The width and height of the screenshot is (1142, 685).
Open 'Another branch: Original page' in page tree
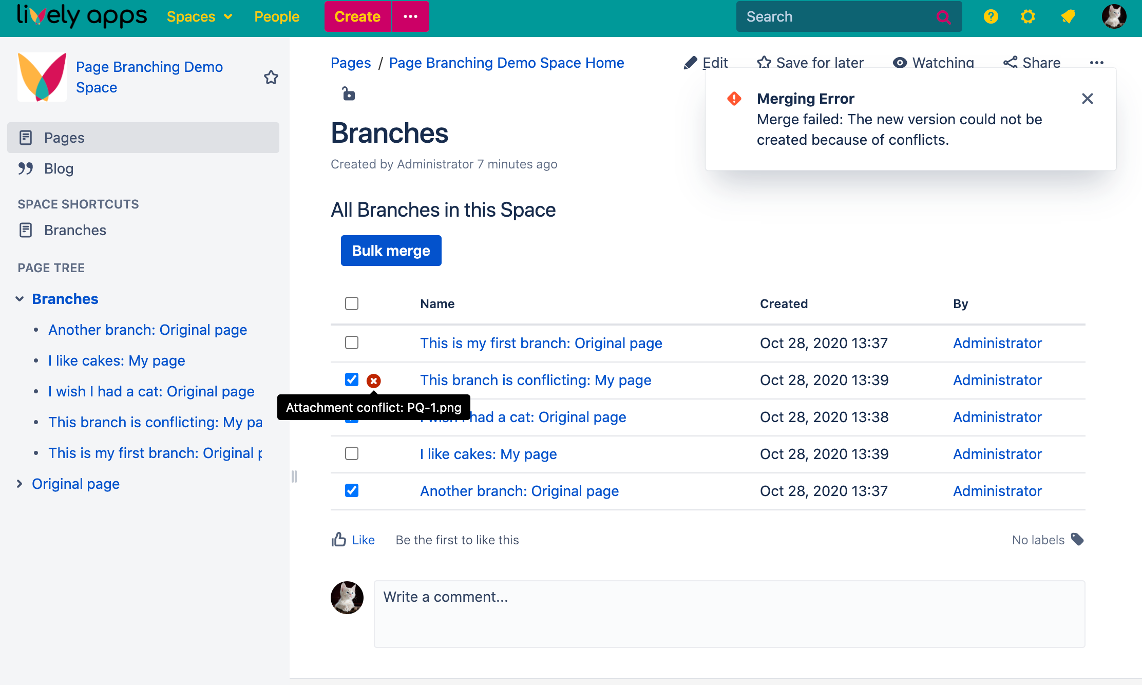point(148,330)
